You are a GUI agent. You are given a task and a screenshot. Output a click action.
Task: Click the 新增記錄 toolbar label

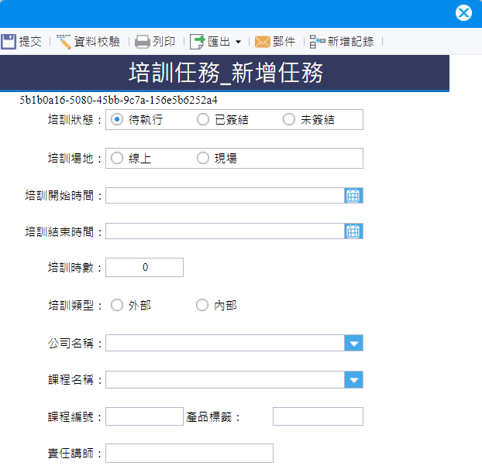(x=350, y=42)
